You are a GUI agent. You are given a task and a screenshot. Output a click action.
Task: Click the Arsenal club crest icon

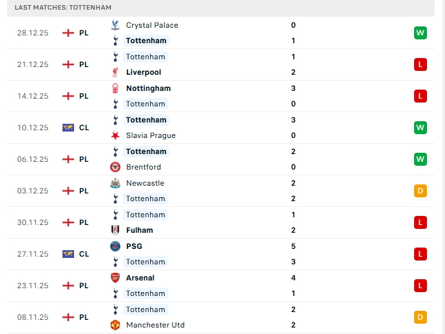(115, 278)
